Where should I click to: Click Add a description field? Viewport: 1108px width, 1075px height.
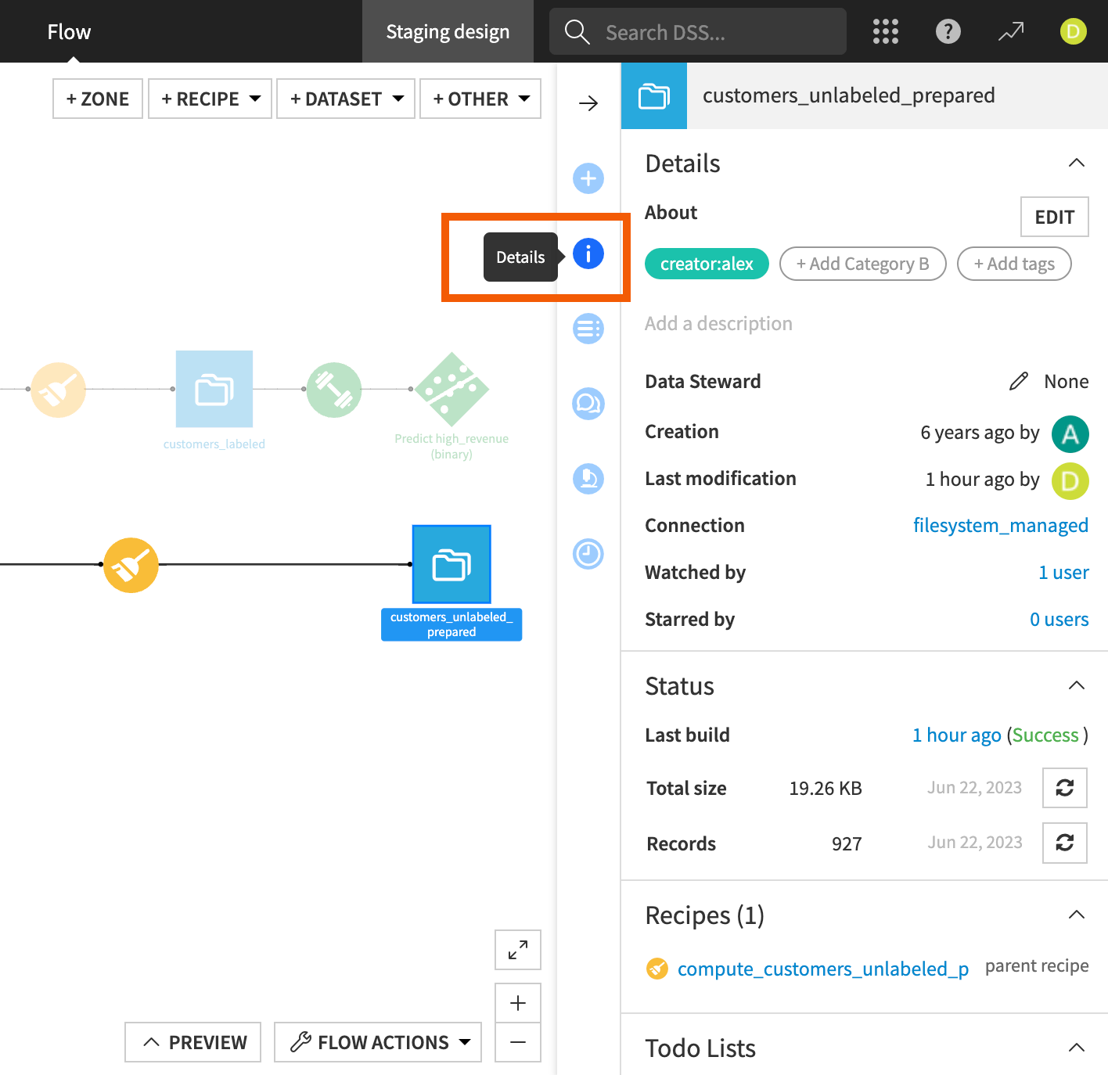pyautogui.click(x=718, y=323)
